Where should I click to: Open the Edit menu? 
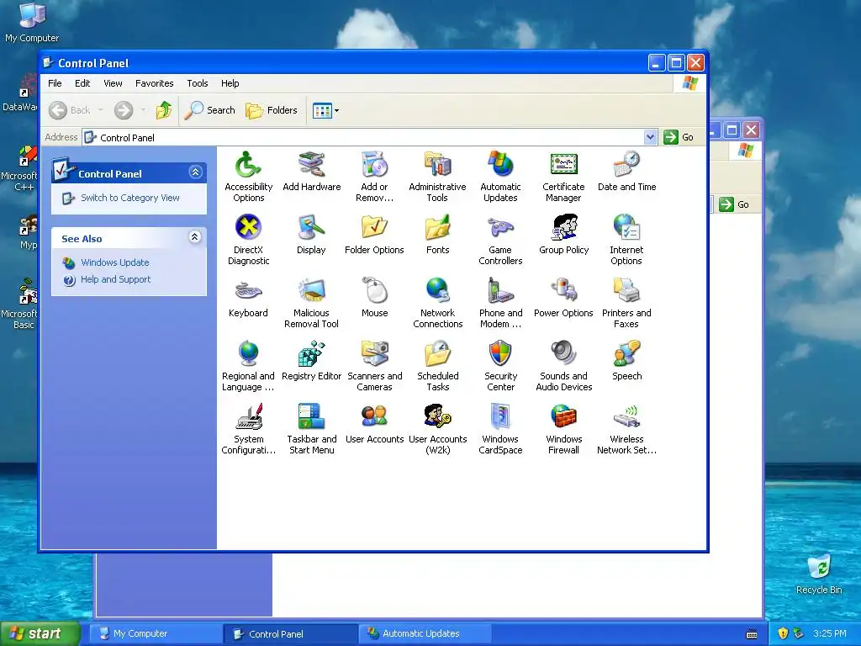pyautogui.click(x=82, y=83)
